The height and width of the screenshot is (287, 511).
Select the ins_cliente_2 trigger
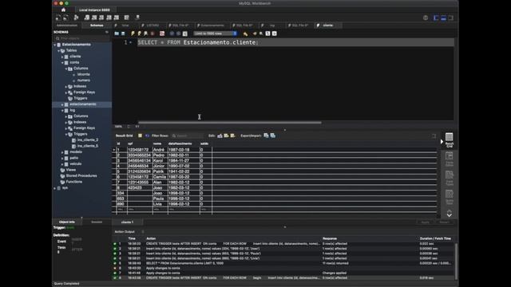coord(88,140)
